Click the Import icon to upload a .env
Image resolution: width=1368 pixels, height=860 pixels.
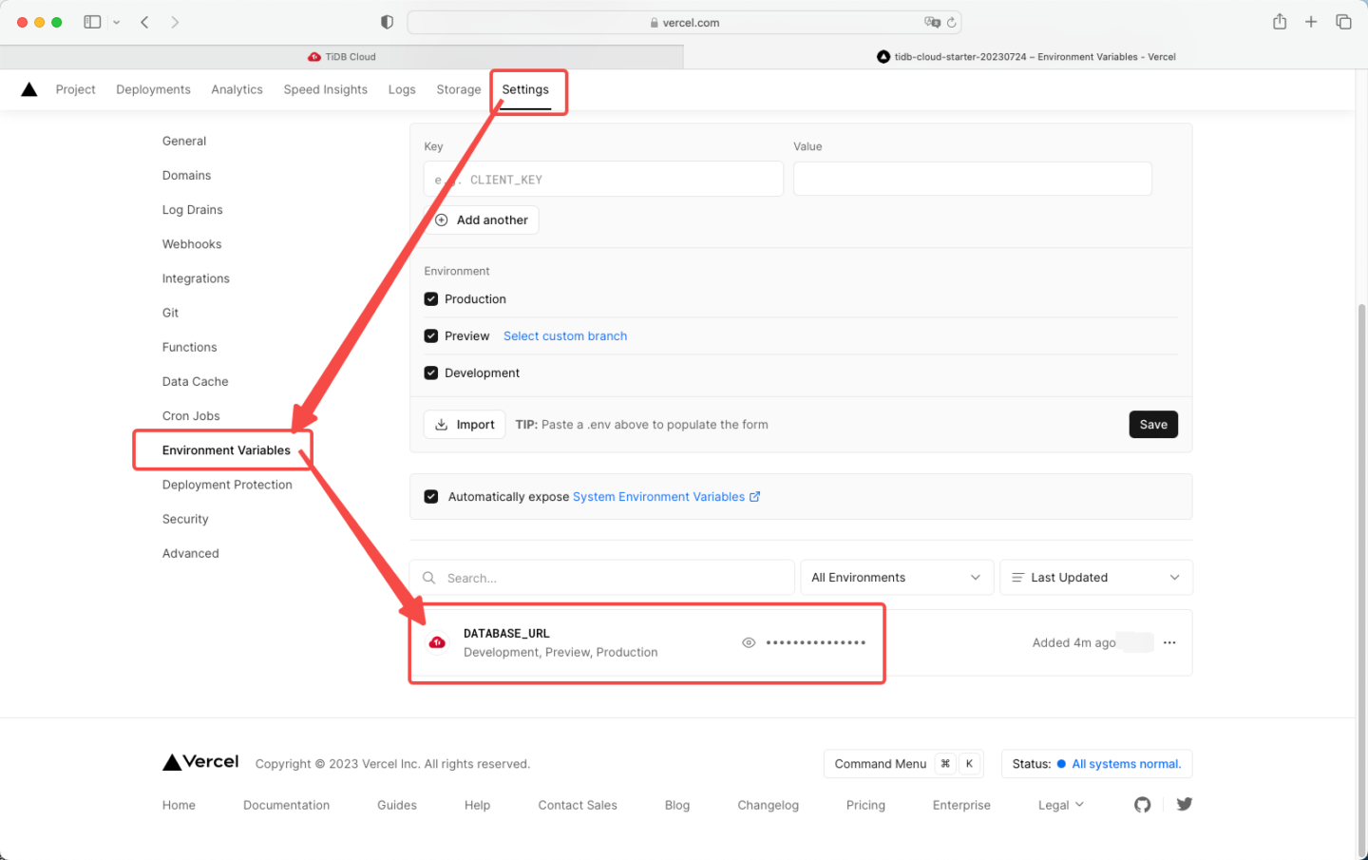(443, 425)
